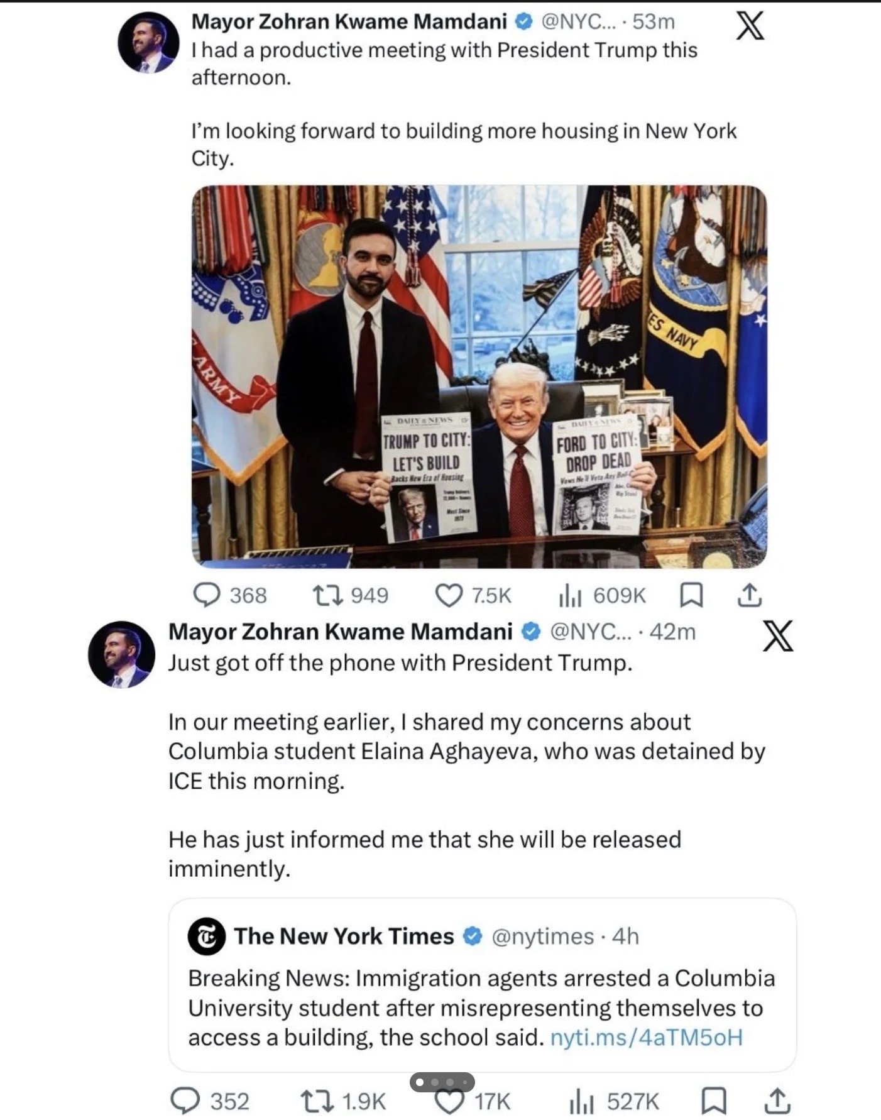The width and height of the screenshot is (881, 1120).
Task: Open the nyti.ms/4aTM5oH link
Action: click(646, 1036)
